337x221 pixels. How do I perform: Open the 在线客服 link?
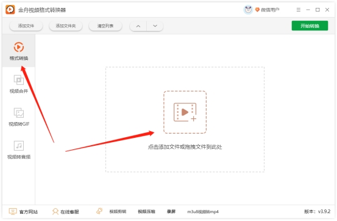(69, 212)
